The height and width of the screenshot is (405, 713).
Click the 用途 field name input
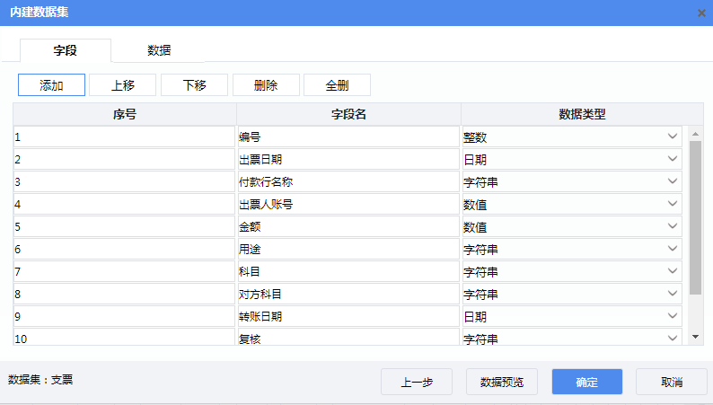[348, 250]
